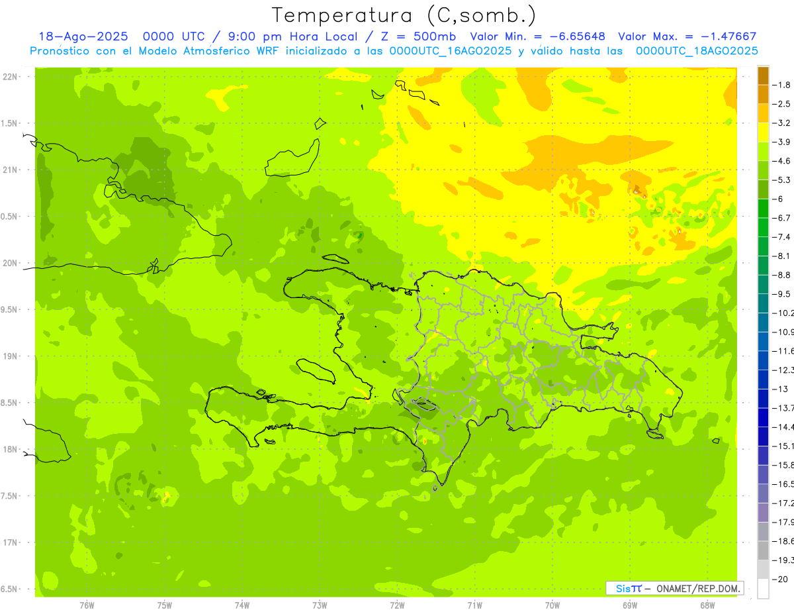This screenshot has width=794, height=614.
Task: Click the legend value "-8.1"
Action: [781, 256]
